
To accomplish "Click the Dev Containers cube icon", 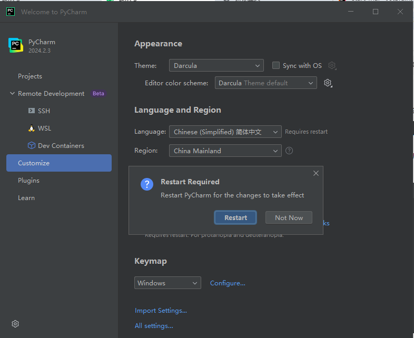I will pyautogui.click(x=32, y=145).
